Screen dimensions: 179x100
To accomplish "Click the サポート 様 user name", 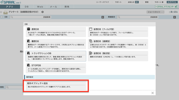I will tap(159, 2).
